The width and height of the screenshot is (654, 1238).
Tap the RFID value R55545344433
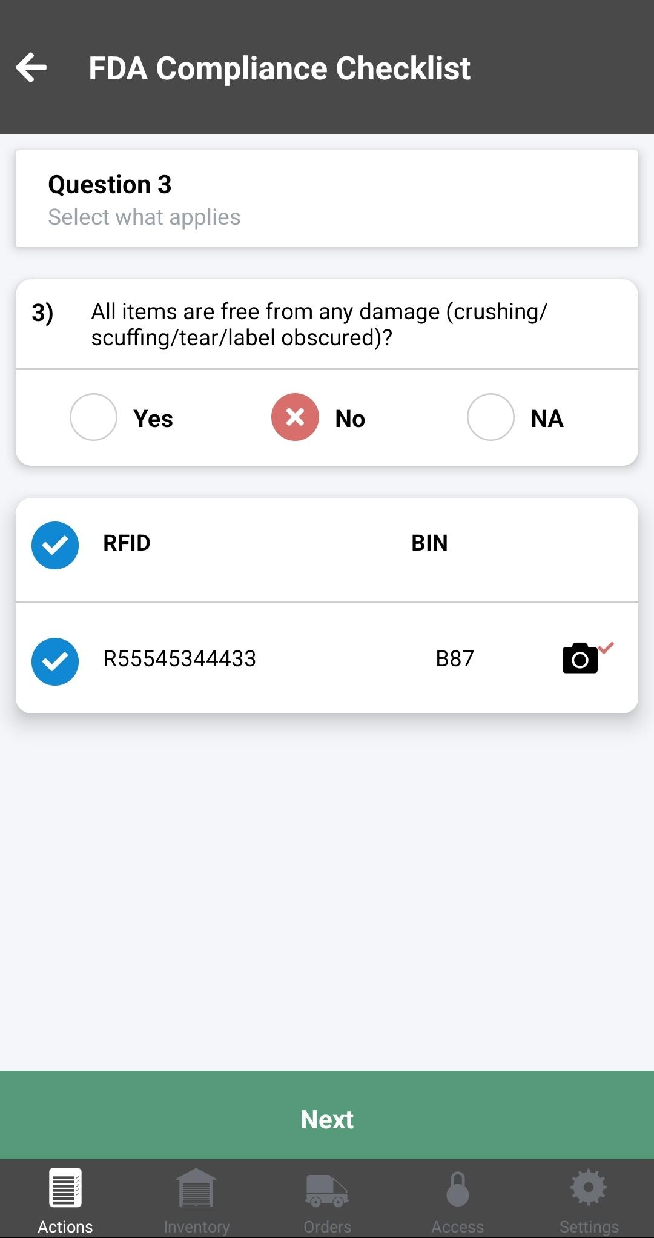click(x=180, y=659)
